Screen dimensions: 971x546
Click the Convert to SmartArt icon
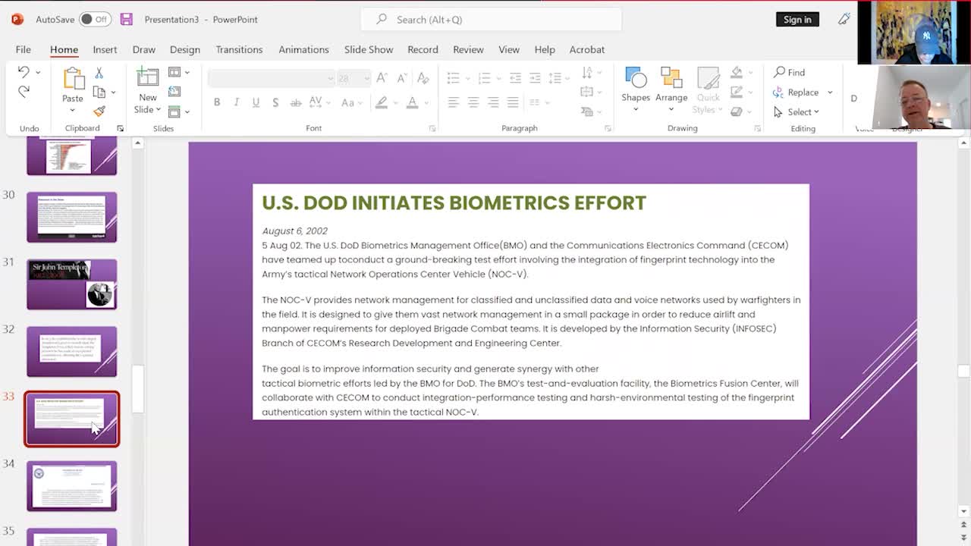586,111
